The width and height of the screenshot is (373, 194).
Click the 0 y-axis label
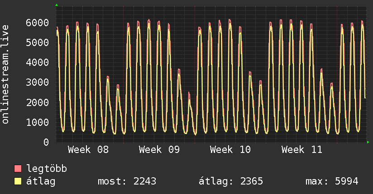pyautogui.click(x=46, y=142)
